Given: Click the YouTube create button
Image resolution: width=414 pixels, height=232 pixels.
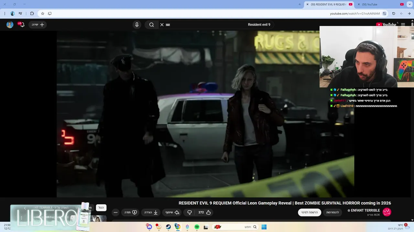Looking at the screenshot, I should 38,24.
